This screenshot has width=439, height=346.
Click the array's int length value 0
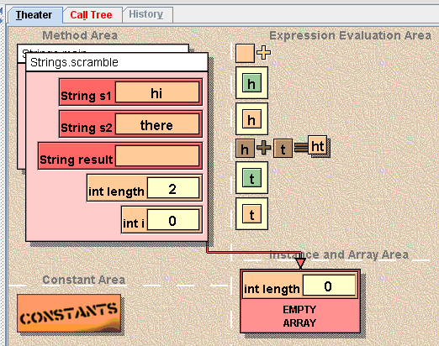tap(329, 286)
